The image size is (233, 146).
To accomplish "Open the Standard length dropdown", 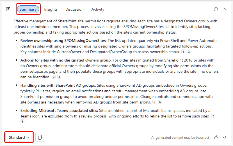I will click(x=19, y=137).
